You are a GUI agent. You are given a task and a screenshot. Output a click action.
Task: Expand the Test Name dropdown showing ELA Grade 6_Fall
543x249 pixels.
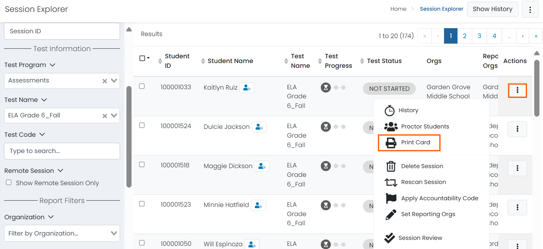tap(114, 116)
